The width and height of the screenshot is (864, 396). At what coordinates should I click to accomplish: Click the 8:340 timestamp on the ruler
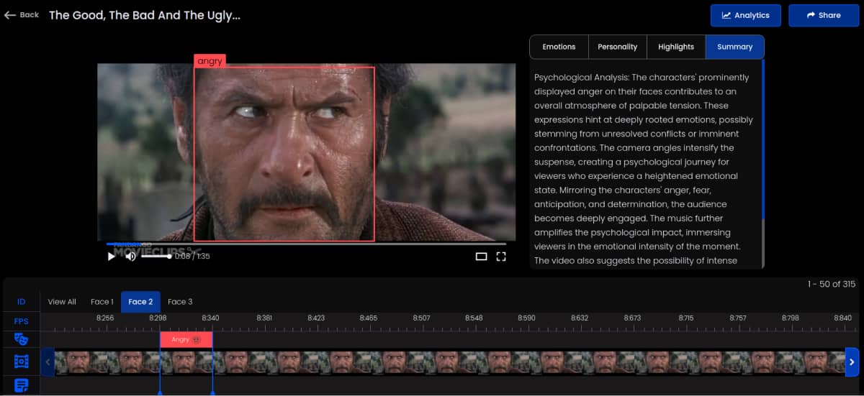210,318
